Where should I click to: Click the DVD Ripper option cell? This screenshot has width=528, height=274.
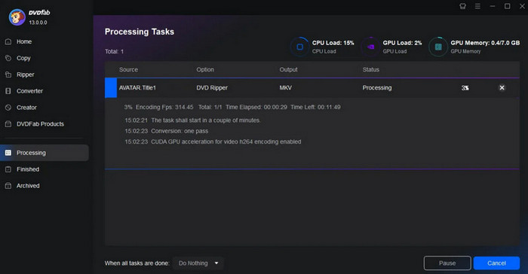pos(212,88)
